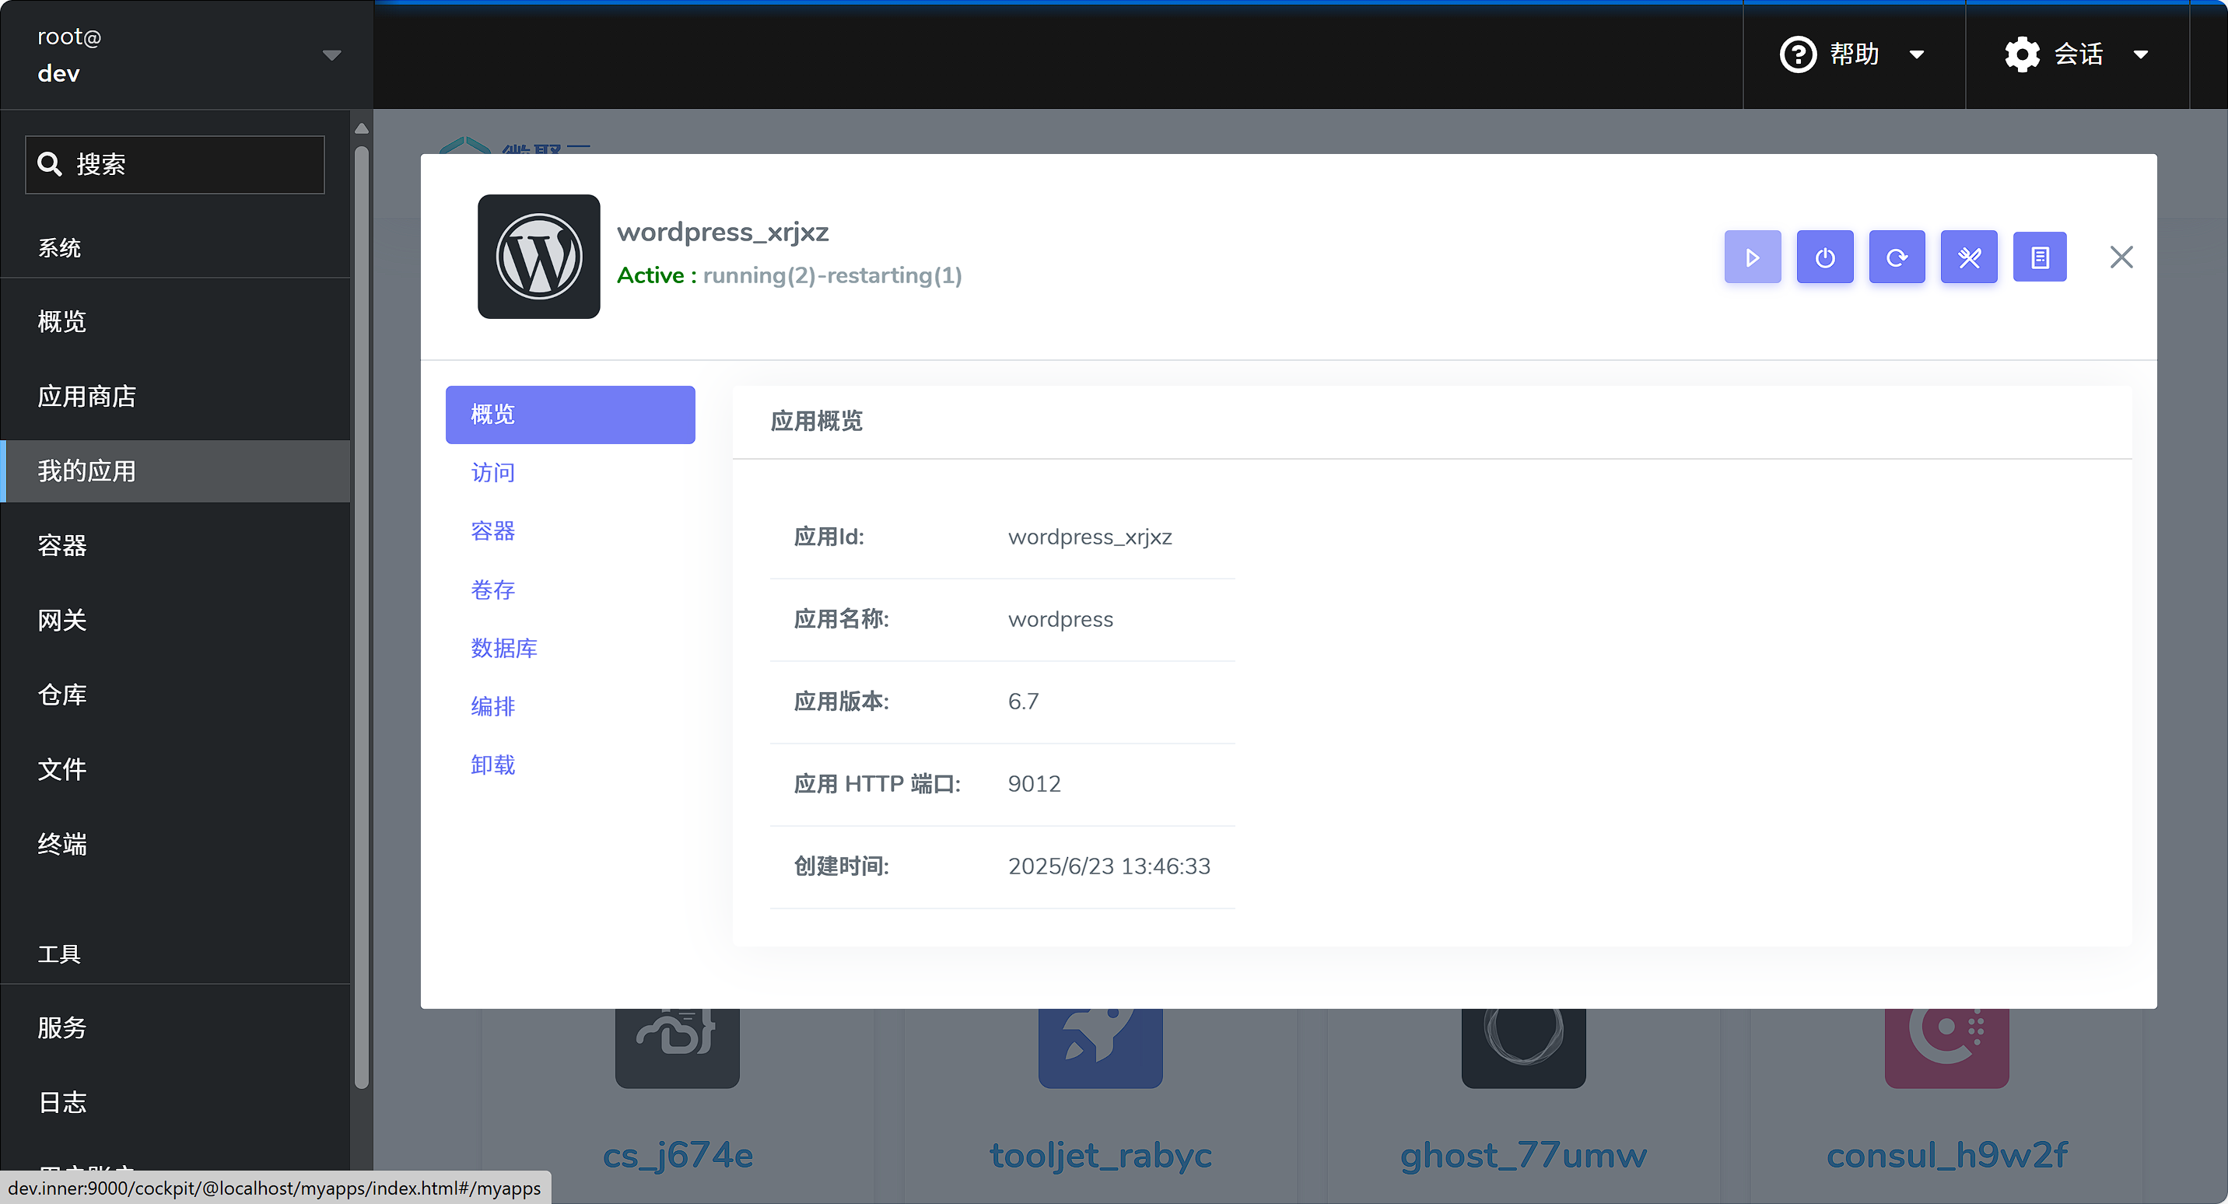Viewport: 2228px width, 1204px height.
Task: Stop the app using the power icon
Action: click(x=1825, y=257)
